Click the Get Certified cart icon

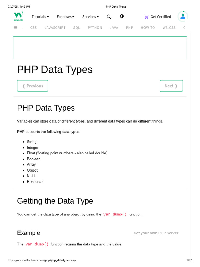point(146,17)
